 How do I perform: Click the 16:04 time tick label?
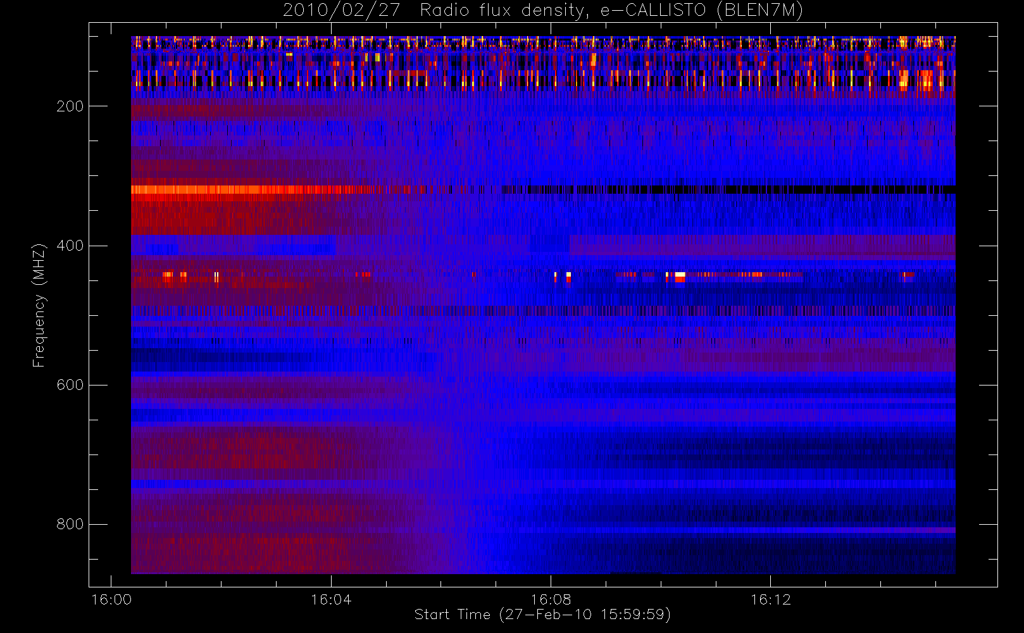(x=331, y=599)
